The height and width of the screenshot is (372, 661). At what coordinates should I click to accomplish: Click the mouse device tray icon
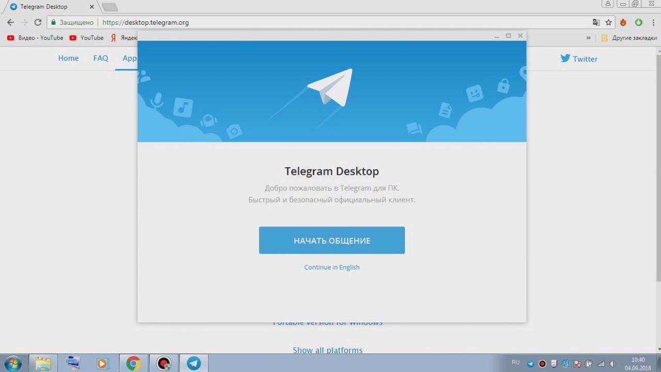point(554,364)
